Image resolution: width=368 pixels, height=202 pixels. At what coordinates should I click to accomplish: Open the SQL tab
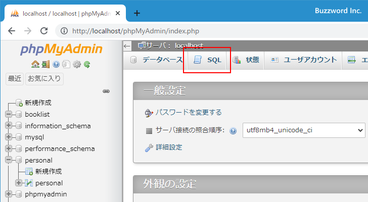207,60
